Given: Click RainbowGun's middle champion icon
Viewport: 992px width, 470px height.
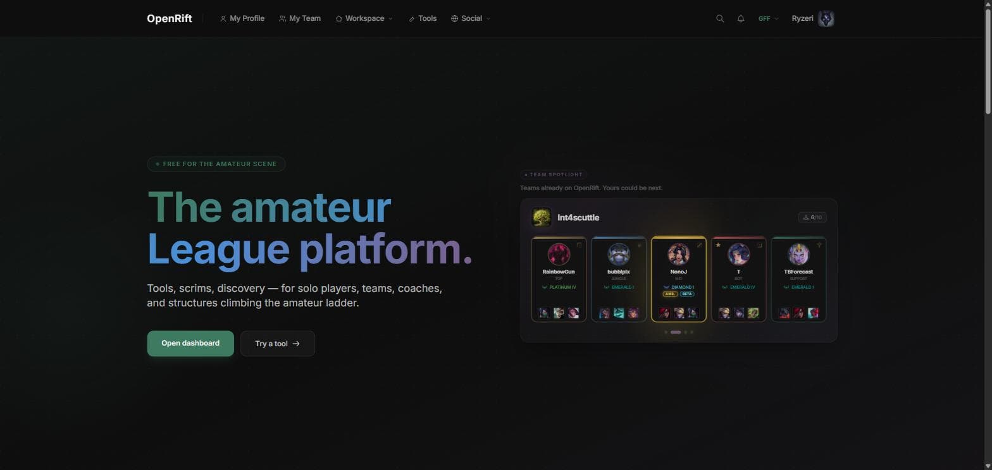Looking at the screenshot, I should (x=559, y=313).
